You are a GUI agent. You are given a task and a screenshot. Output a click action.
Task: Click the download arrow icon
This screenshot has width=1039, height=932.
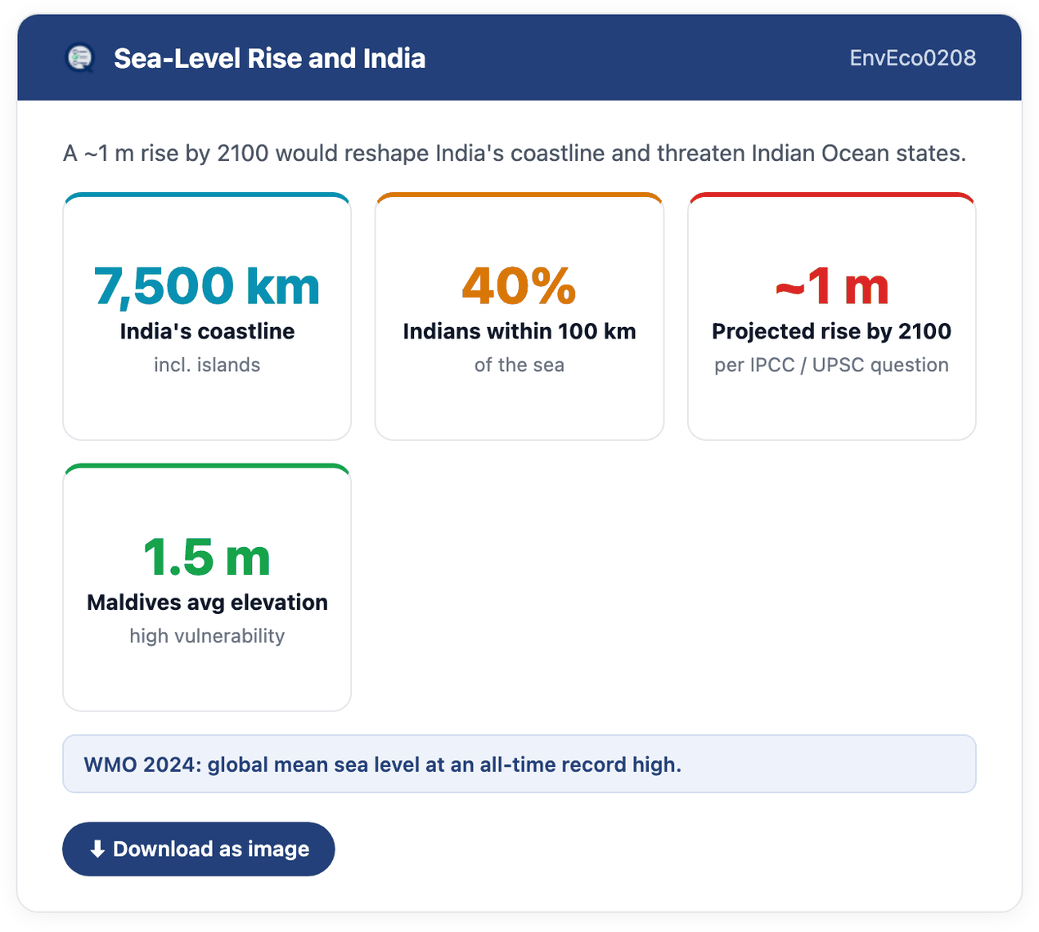click(97, 849)
